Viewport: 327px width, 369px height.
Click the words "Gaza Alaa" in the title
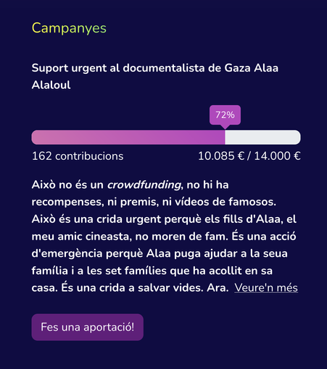click(x=252, y=68)
